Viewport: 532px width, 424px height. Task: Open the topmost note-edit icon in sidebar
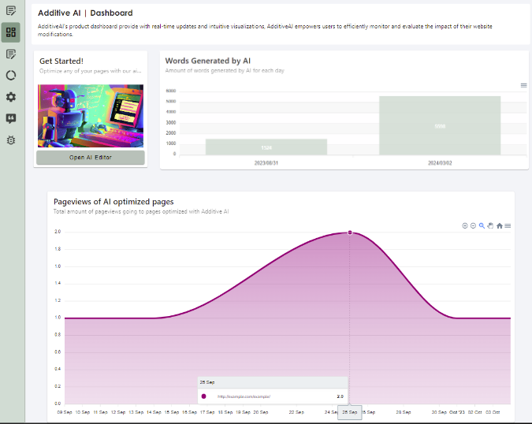pyautogui.click(x=11, y=11)
